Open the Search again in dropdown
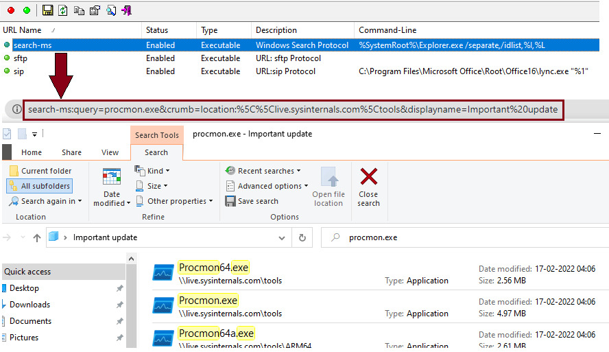Screen dimensions: 609x352 click(x=46, y=201)
